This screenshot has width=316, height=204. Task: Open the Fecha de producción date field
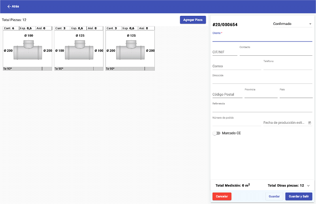point(284,123)
